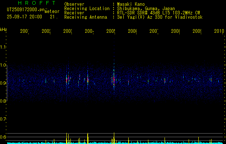Select the observer name Masaki Kano
The height and width of the screenshot is (144, 226).
(x=131, y=4)
